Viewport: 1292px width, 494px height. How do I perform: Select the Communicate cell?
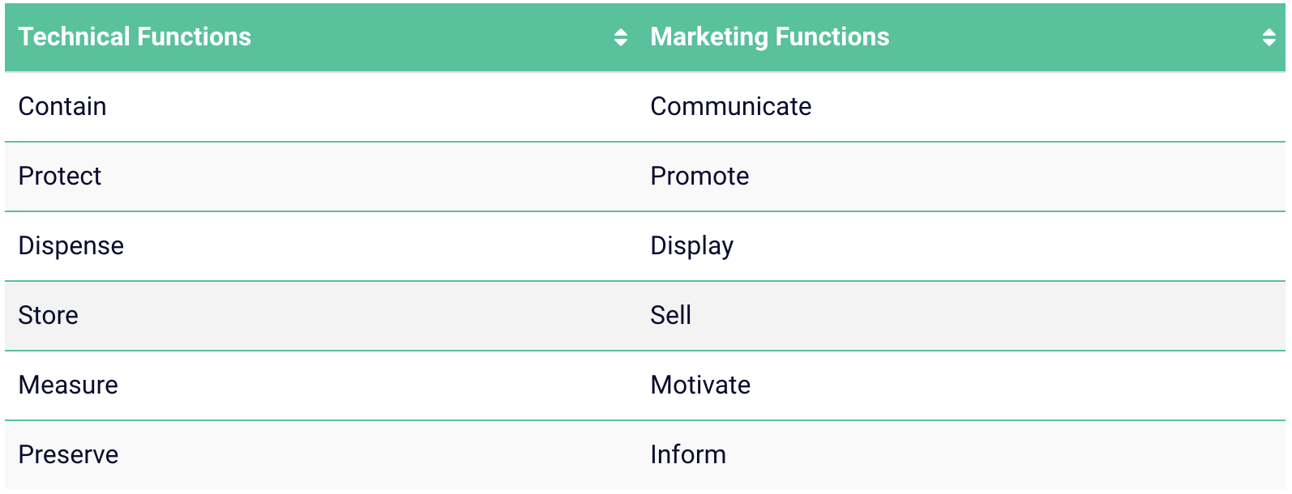tap(731, 106)
